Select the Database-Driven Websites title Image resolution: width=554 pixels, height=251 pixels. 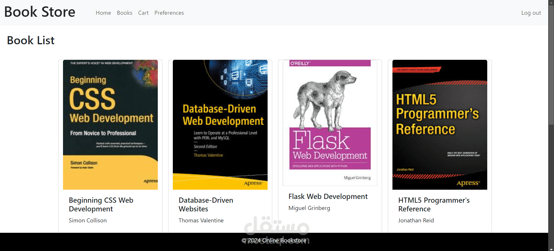click(x=206, y=204)
